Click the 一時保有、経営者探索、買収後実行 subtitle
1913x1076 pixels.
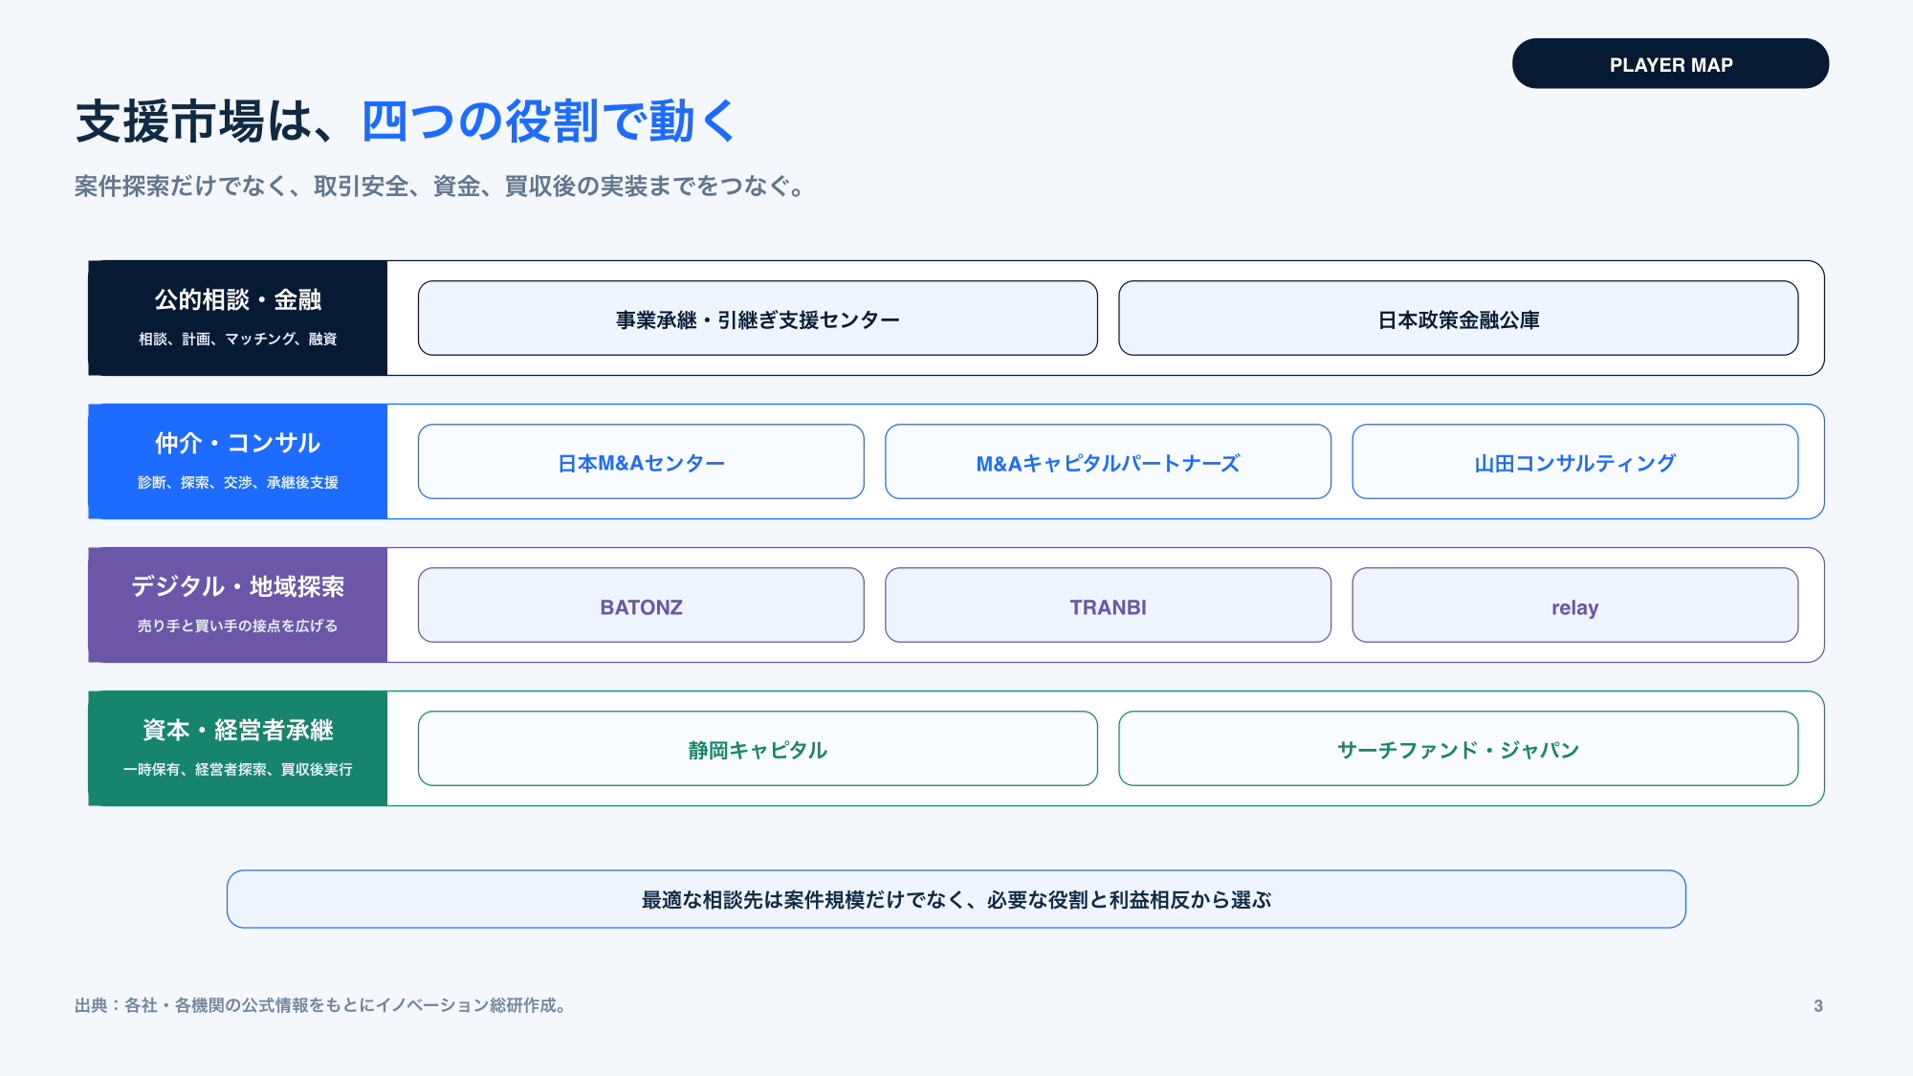point(238,769)
